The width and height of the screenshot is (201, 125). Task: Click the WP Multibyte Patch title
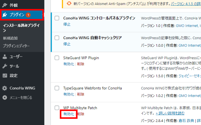click(x=80, y=108)
